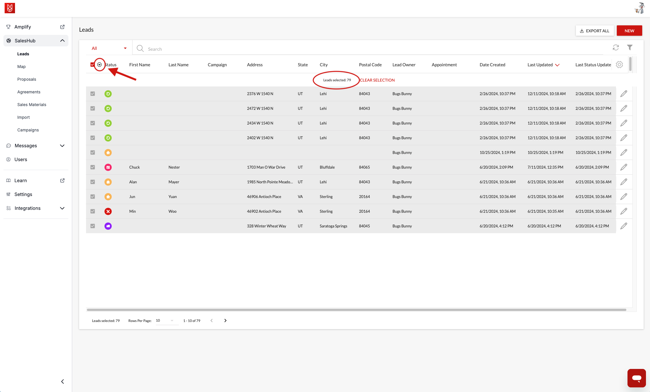Image resolution: width=650 pixels, height=392 pixels.
Task: Collapse the left sidebar
Action: [x=63, y=382]
